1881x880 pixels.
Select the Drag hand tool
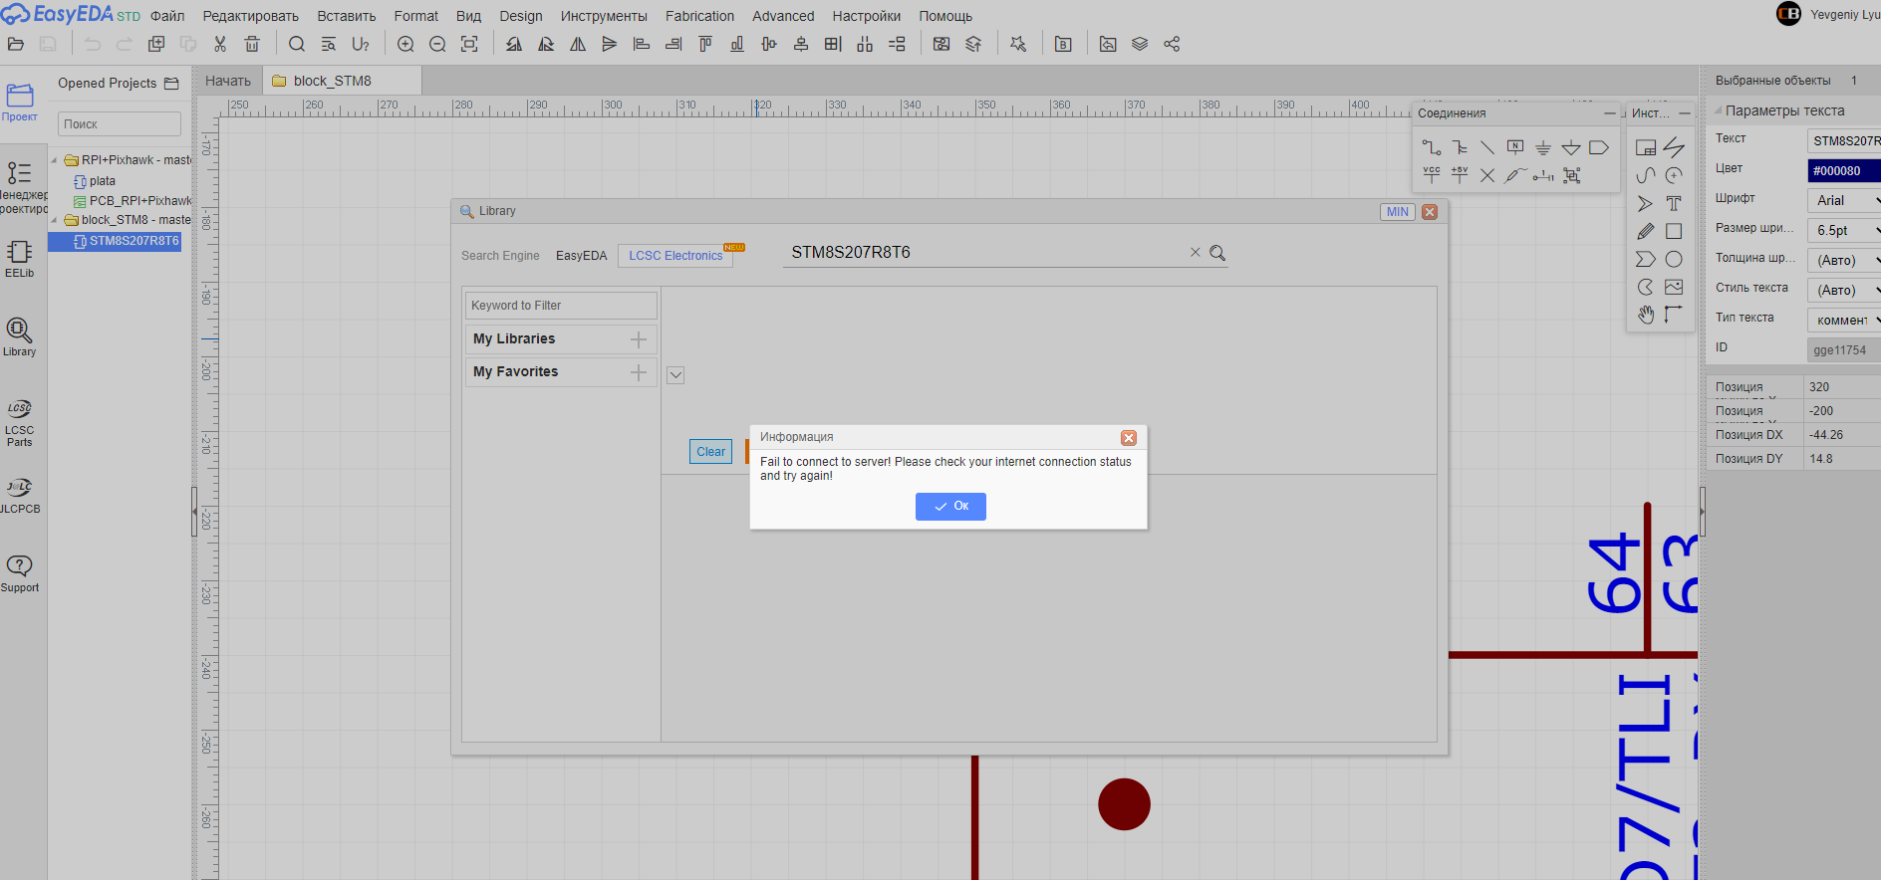1646,315
